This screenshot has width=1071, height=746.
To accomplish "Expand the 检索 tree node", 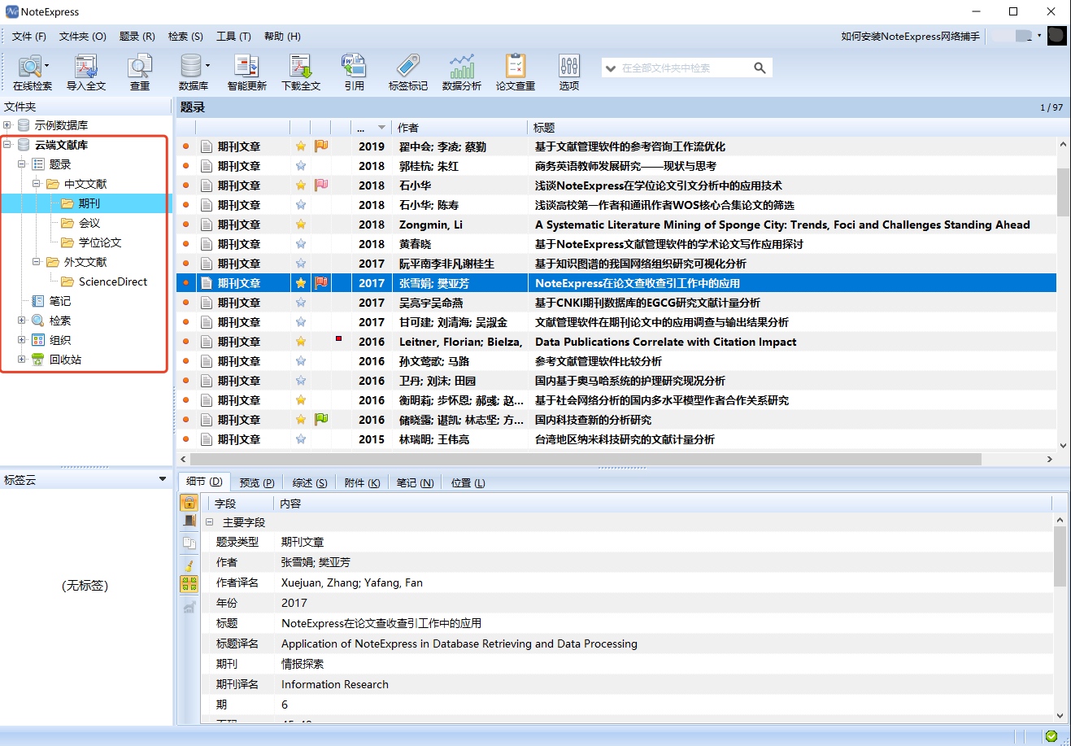I will tap(22, 321).
